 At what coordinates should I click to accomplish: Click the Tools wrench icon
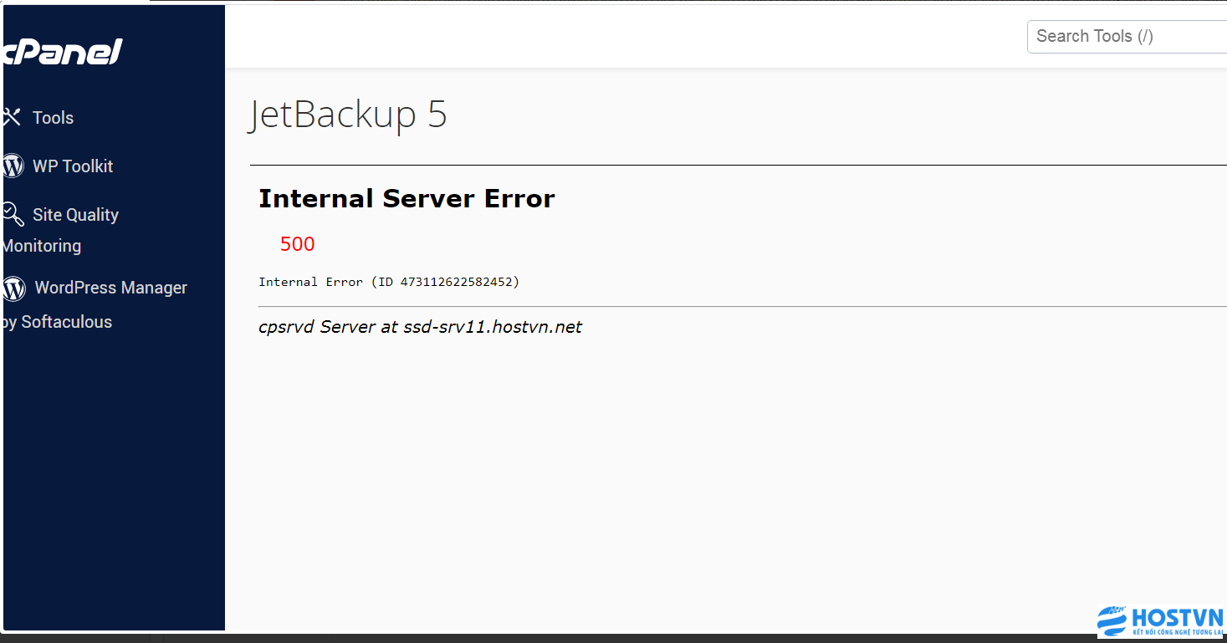point(12,117)
